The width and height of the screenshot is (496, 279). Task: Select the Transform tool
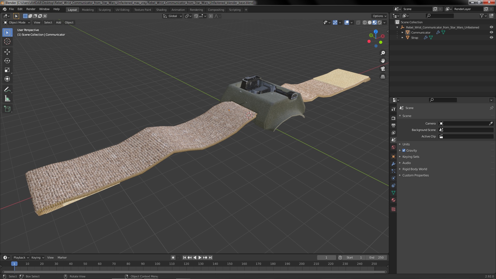click(7, 79)
